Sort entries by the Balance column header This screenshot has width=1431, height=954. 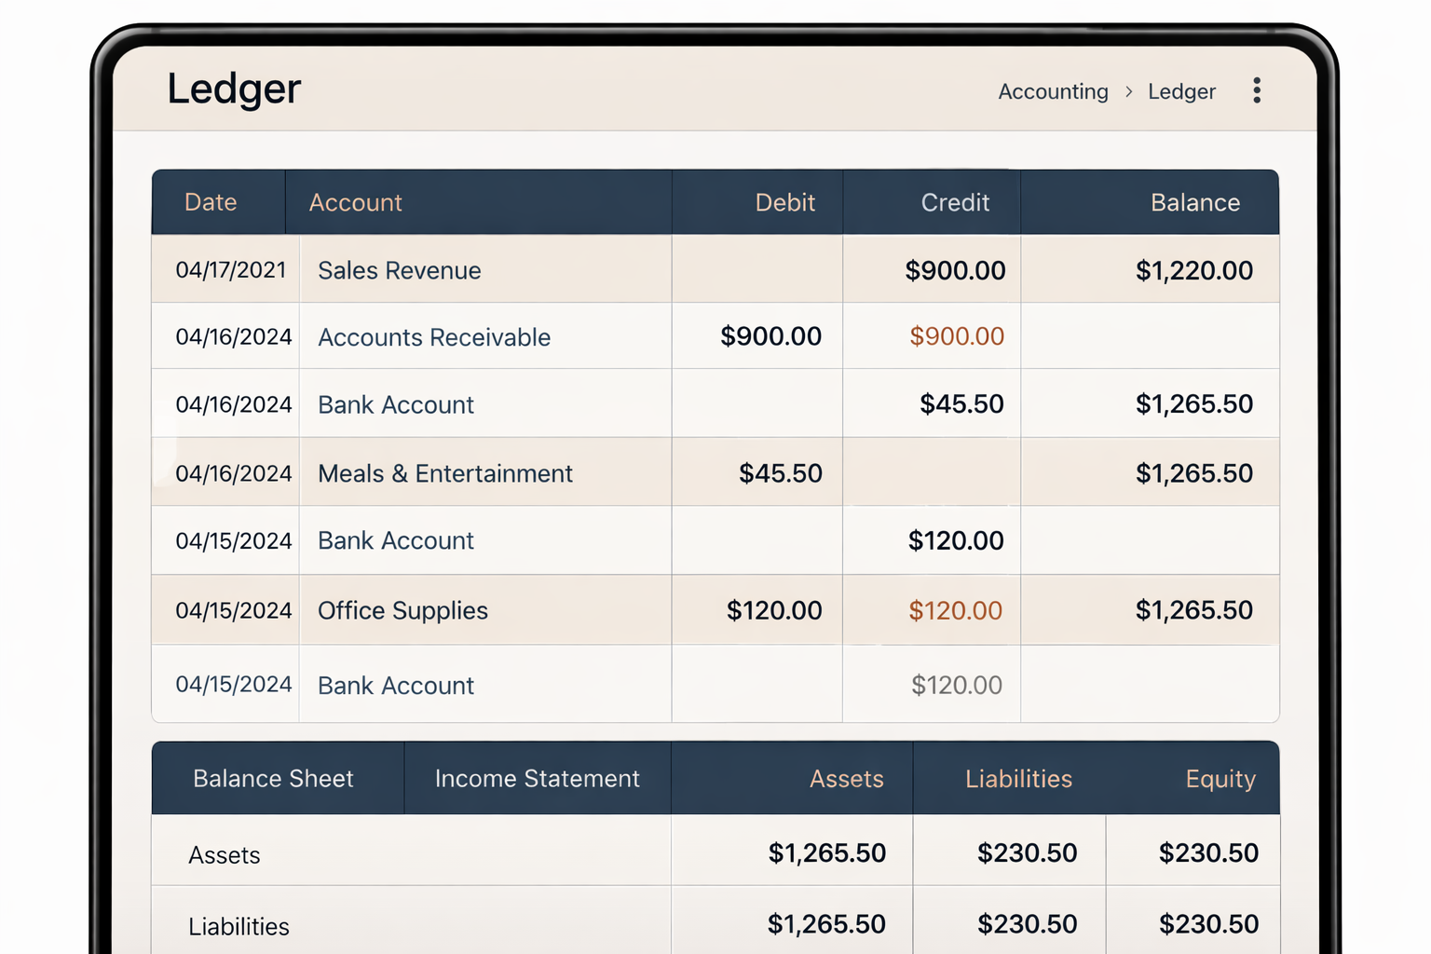[1195, 202]
